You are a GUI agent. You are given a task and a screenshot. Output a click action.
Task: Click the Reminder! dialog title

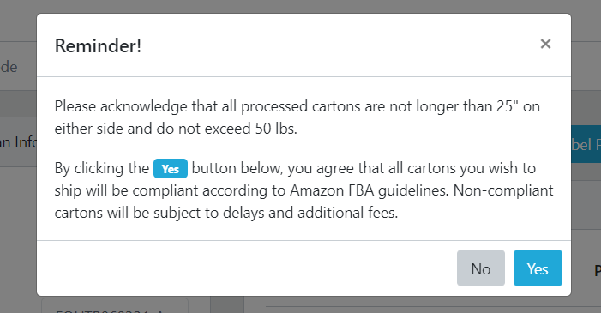98,45
